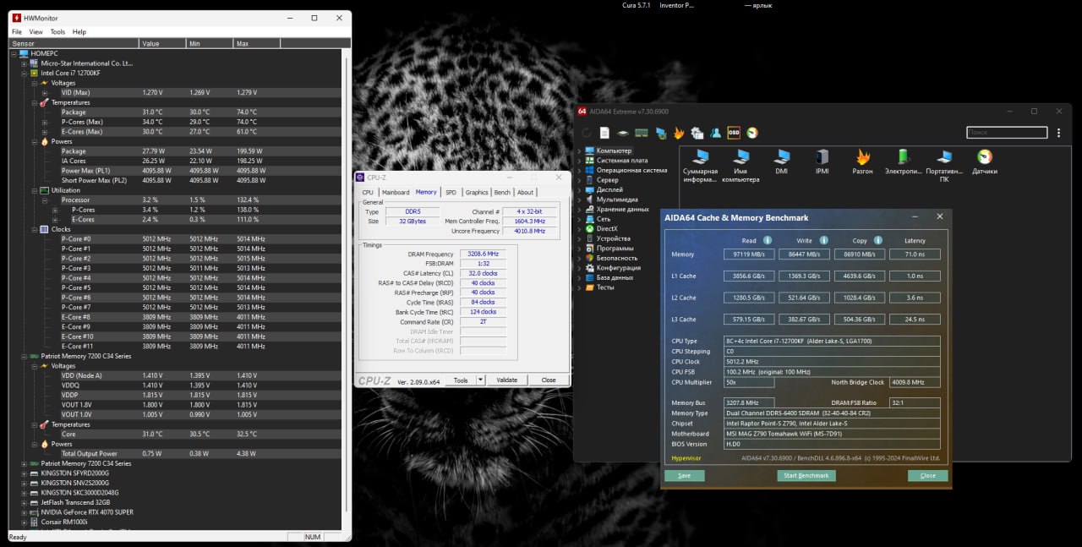Select Тесты in AIDA64 sidebar
1082x547 pixels.
tap(605, 287)
